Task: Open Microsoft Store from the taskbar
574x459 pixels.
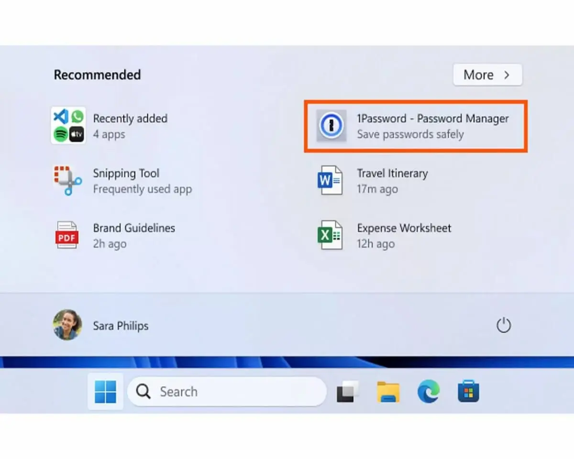Action: click(x=468, y=392)
